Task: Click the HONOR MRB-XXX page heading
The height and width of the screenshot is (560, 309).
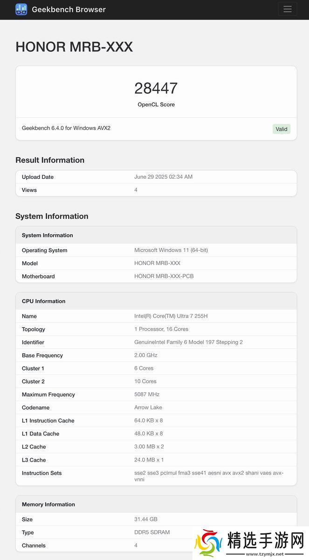Action: pyautogui.click(x=74, y=47)
